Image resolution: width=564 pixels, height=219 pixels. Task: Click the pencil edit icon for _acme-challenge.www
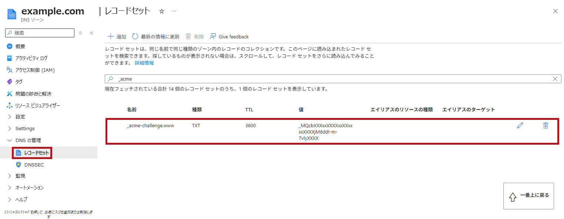click(x=520, y=126)
